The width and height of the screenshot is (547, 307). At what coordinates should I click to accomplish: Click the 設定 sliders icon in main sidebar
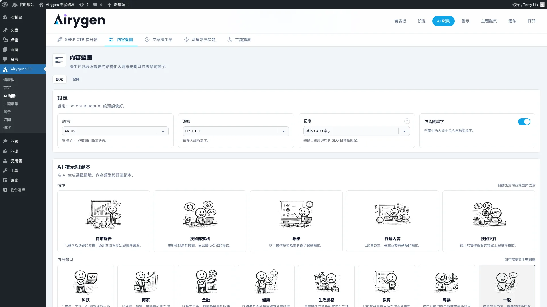tap(5, 180)
